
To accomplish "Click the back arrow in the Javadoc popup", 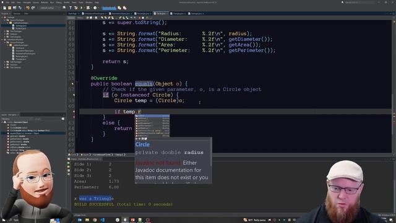I will click(x=137, y=139).
